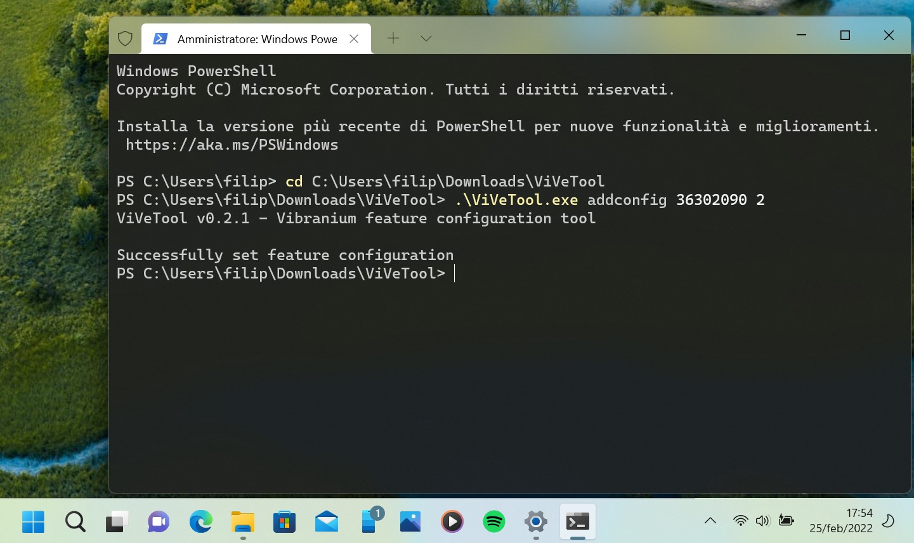Click the feature ID 36302090 in command
The width and height of the screenshot is (914, 543).
click(712, 200)
